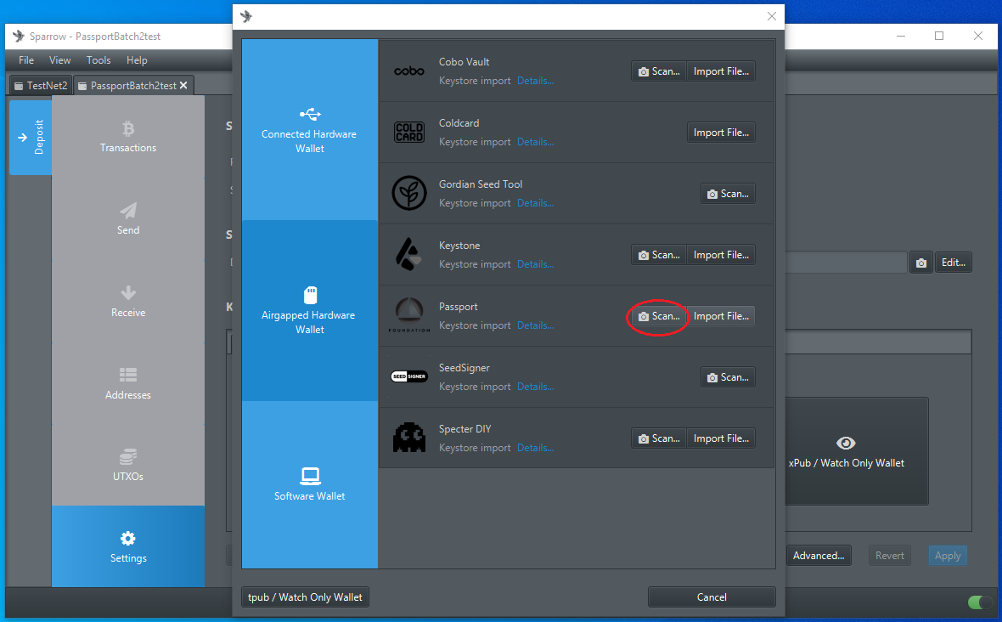The image size is (1002, 622).
Task: Click the Revert button in the main window
Action: pyautogui.click(x=890, y=556)
